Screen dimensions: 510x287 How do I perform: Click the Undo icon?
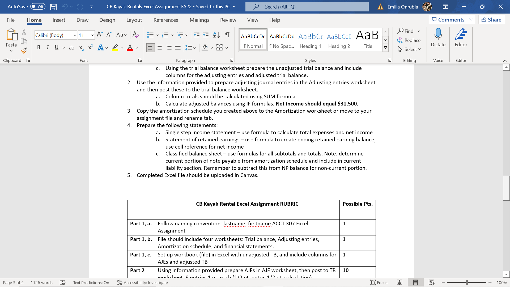click(65, 7)
